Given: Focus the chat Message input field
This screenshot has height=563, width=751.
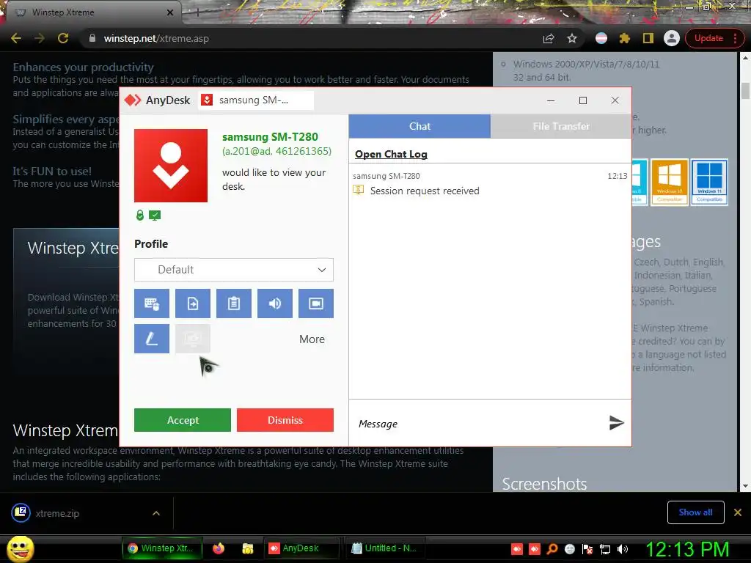Looking at the screenshot, I should click(479, 424).
